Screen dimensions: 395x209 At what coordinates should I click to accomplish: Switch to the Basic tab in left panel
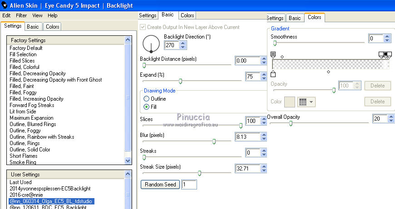coord(33,27)
